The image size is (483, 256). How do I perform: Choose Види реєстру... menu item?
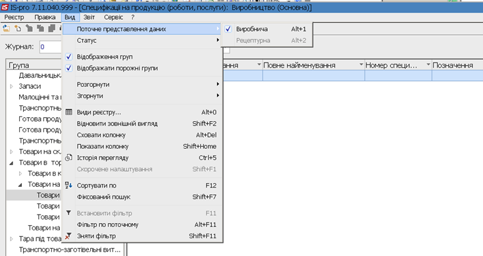142,112
